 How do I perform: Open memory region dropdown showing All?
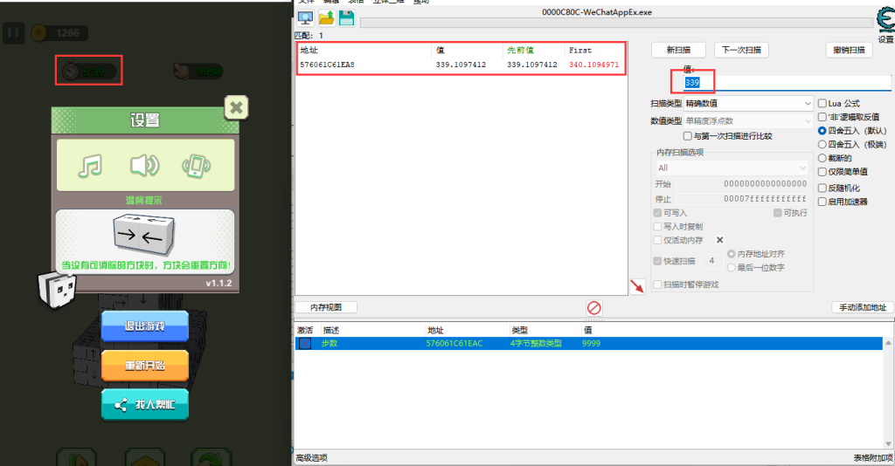click(x=732, y=168)
